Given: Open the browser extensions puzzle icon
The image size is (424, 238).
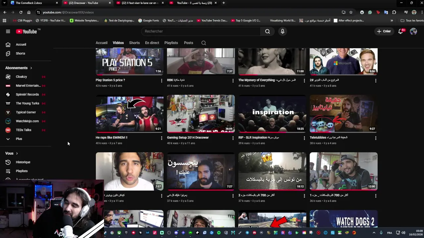Looking at the screenshot, I should pos(394,12).
